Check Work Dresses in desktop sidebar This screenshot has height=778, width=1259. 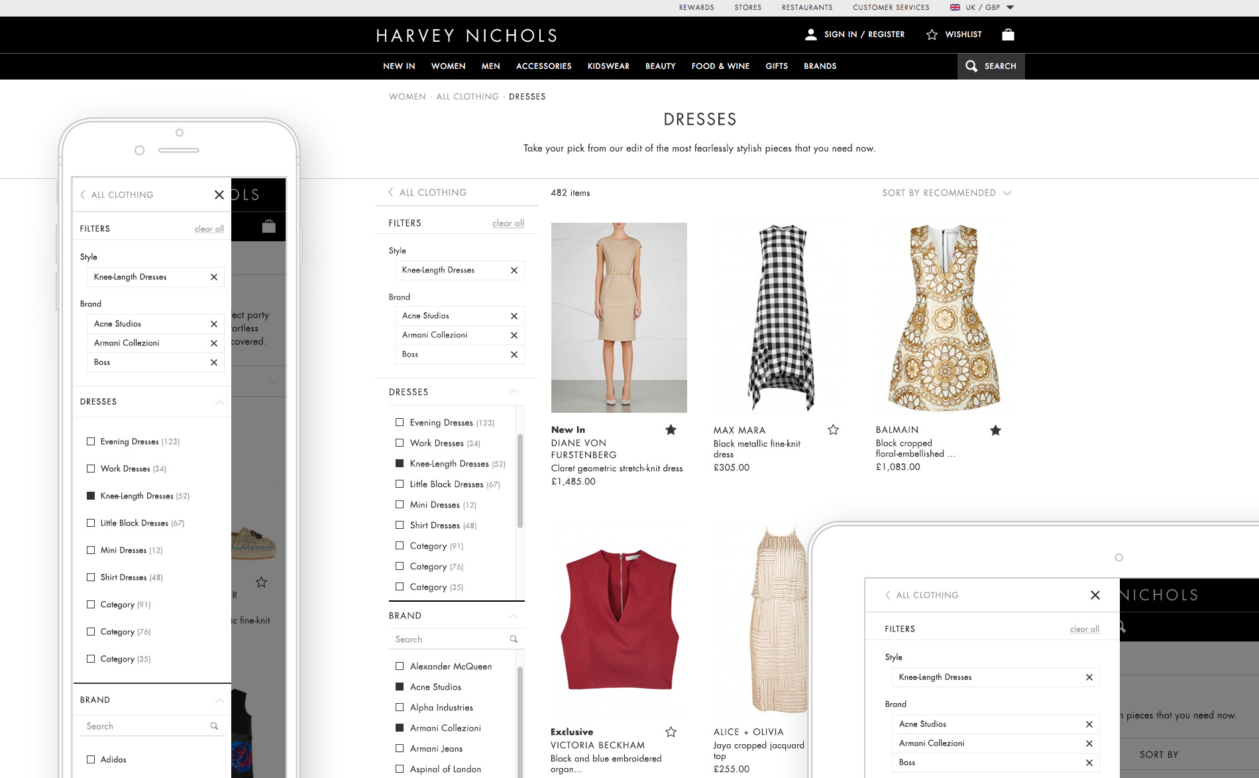(x=400, y=443)
